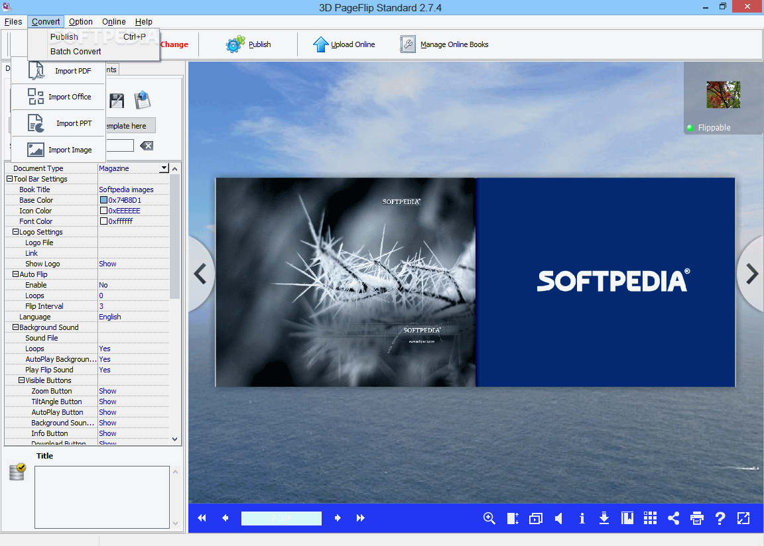Screen dimensions: 764x546
Task: Click the zoom in magnifier icon
Action: [x=489, y=518]
